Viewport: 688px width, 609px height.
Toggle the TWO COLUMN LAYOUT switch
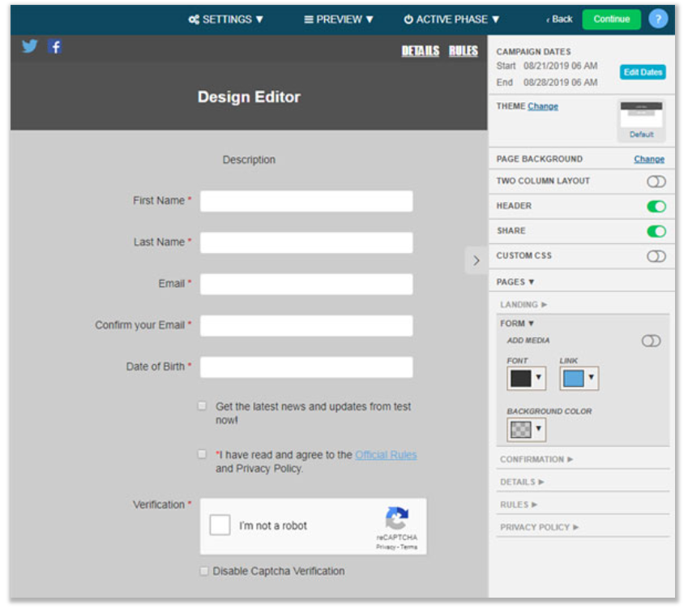[x=656, y=182]
